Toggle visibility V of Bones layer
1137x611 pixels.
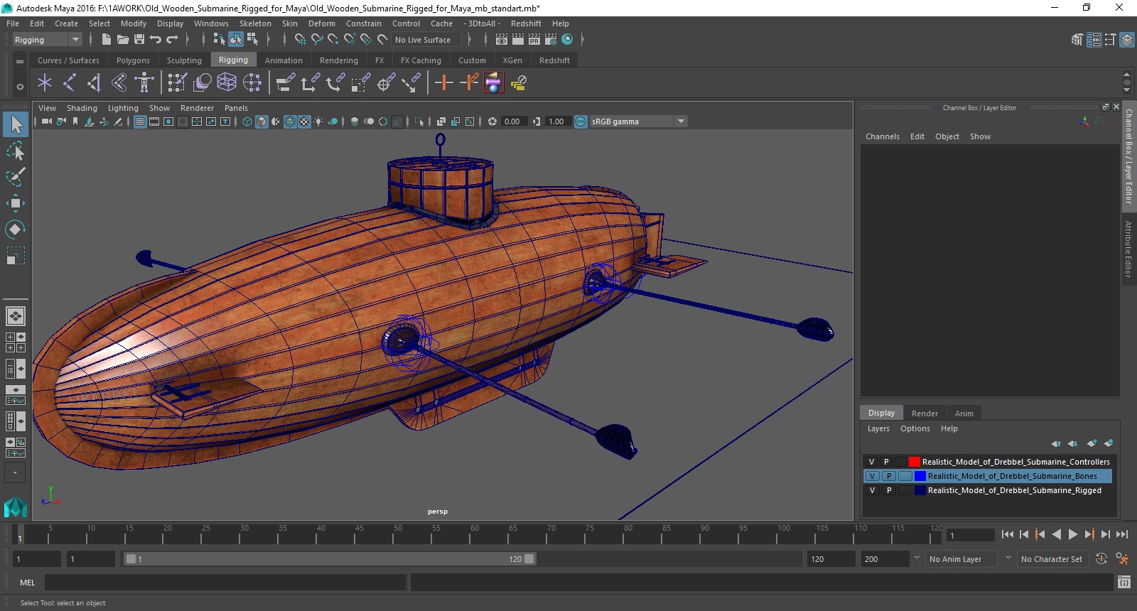click(x=872, y=476)
